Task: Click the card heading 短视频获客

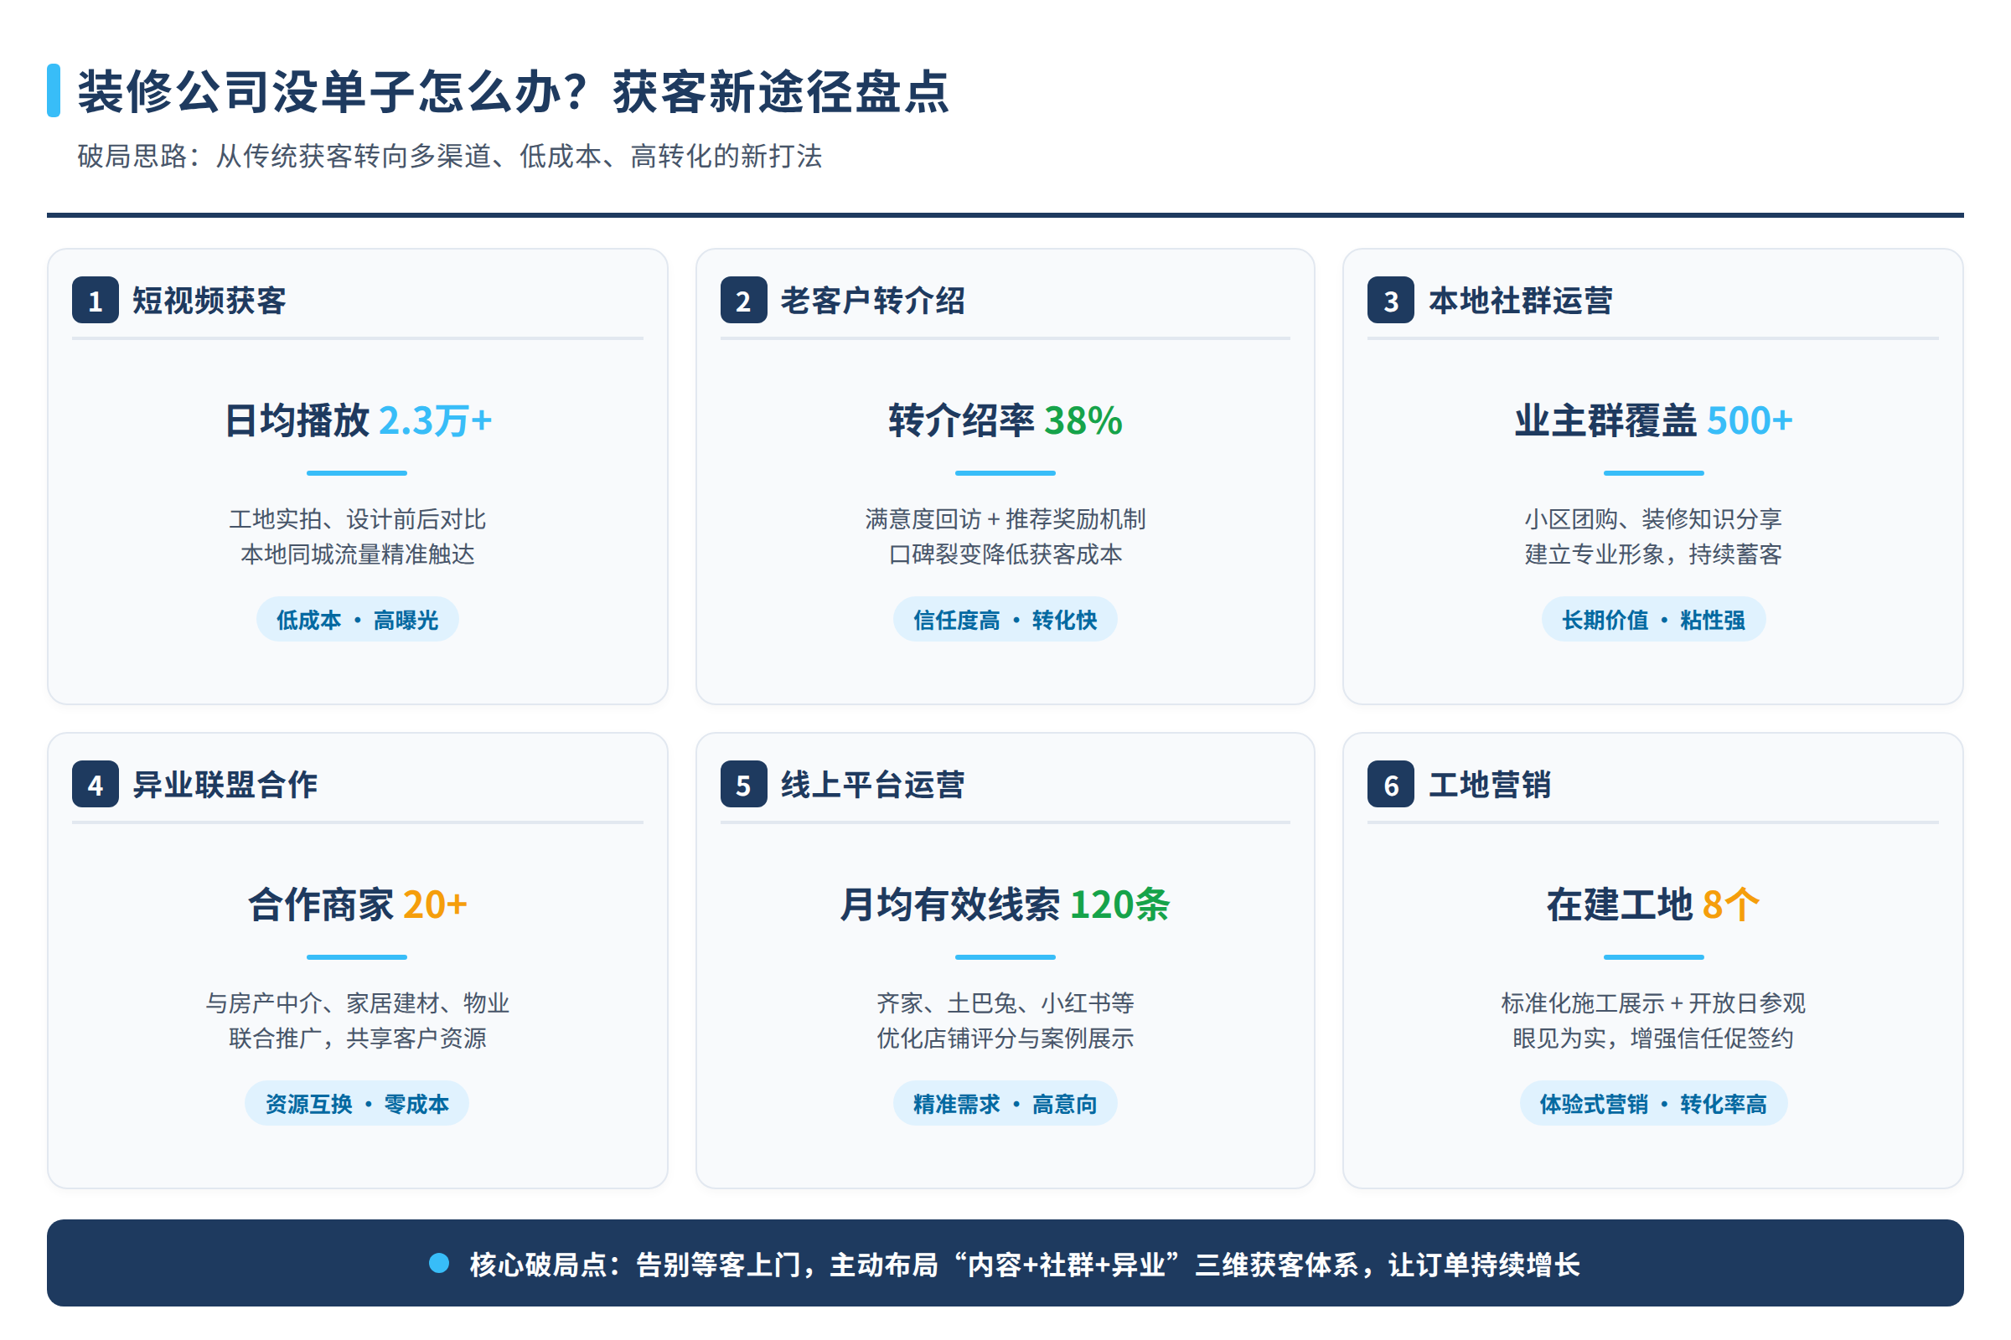Action: point(209,301)
